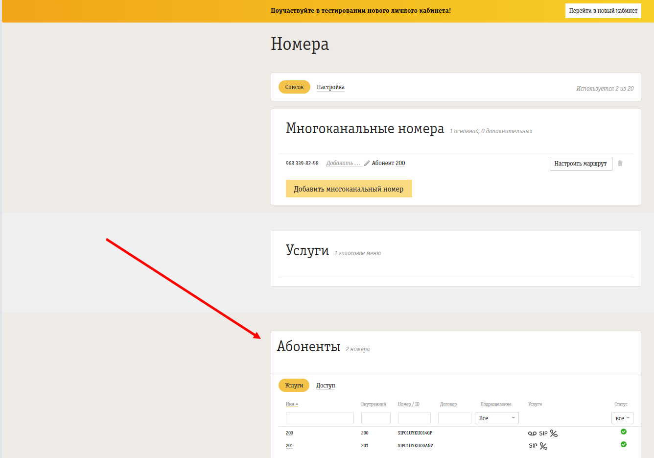Open the Статус filter dropdown
The image size is (654, 458).
pyautogui.click(x=622, y=418)
